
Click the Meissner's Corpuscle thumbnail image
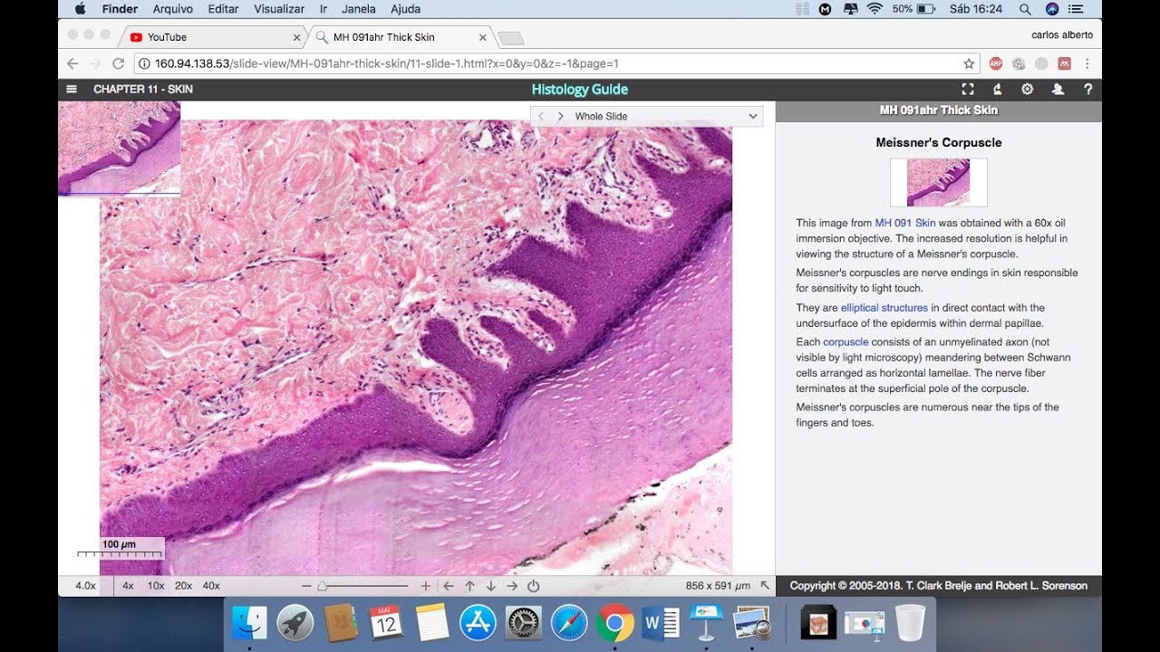938,182
